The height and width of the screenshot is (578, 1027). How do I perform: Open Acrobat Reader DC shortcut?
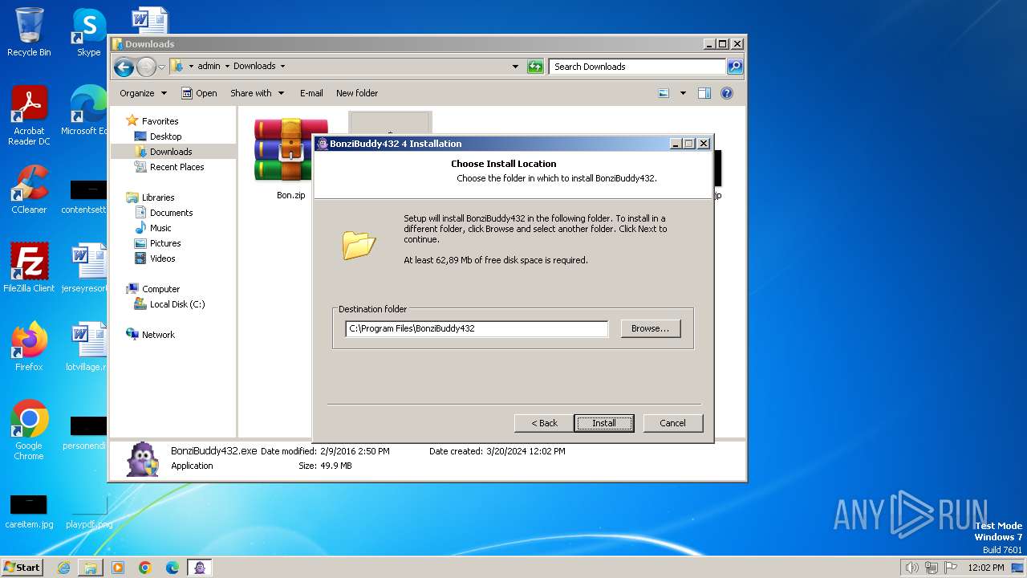(29, 116)
